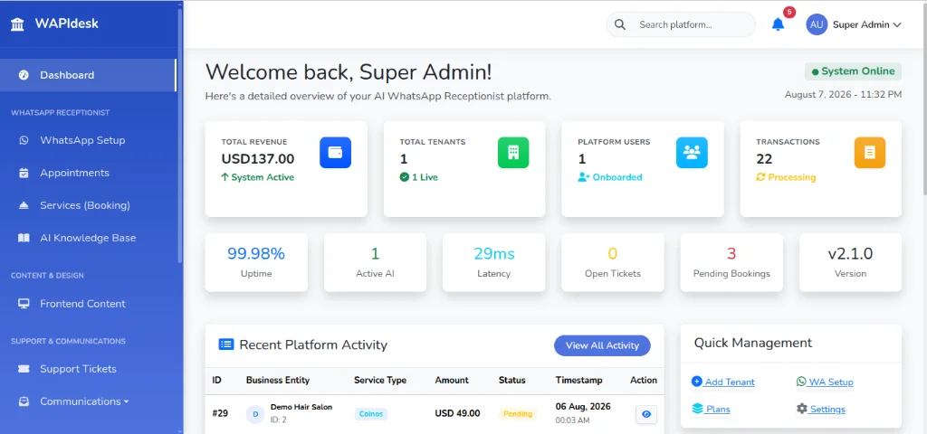Click the sidebar vertical scrollbar
The image size is (927, 434).
(x=180, y=136)
